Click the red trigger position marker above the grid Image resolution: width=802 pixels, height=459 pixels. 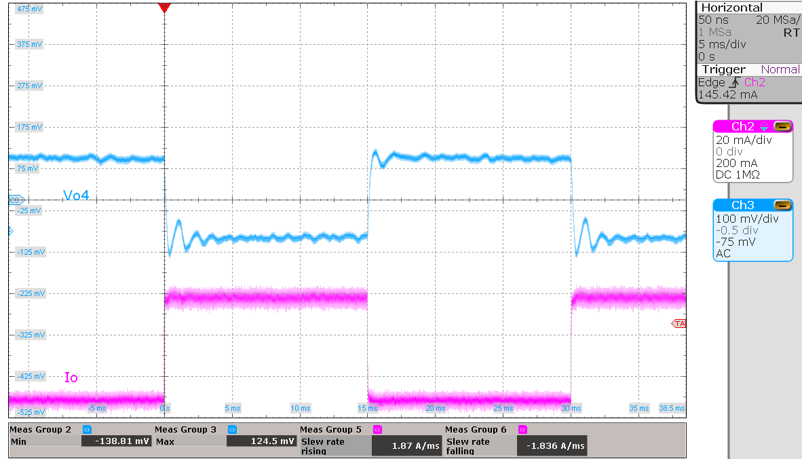(x=164, y=8)
